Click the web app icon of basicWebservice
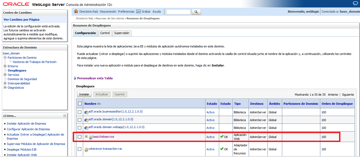This screenshot has height=157, width=360. (x=90, y=137)
